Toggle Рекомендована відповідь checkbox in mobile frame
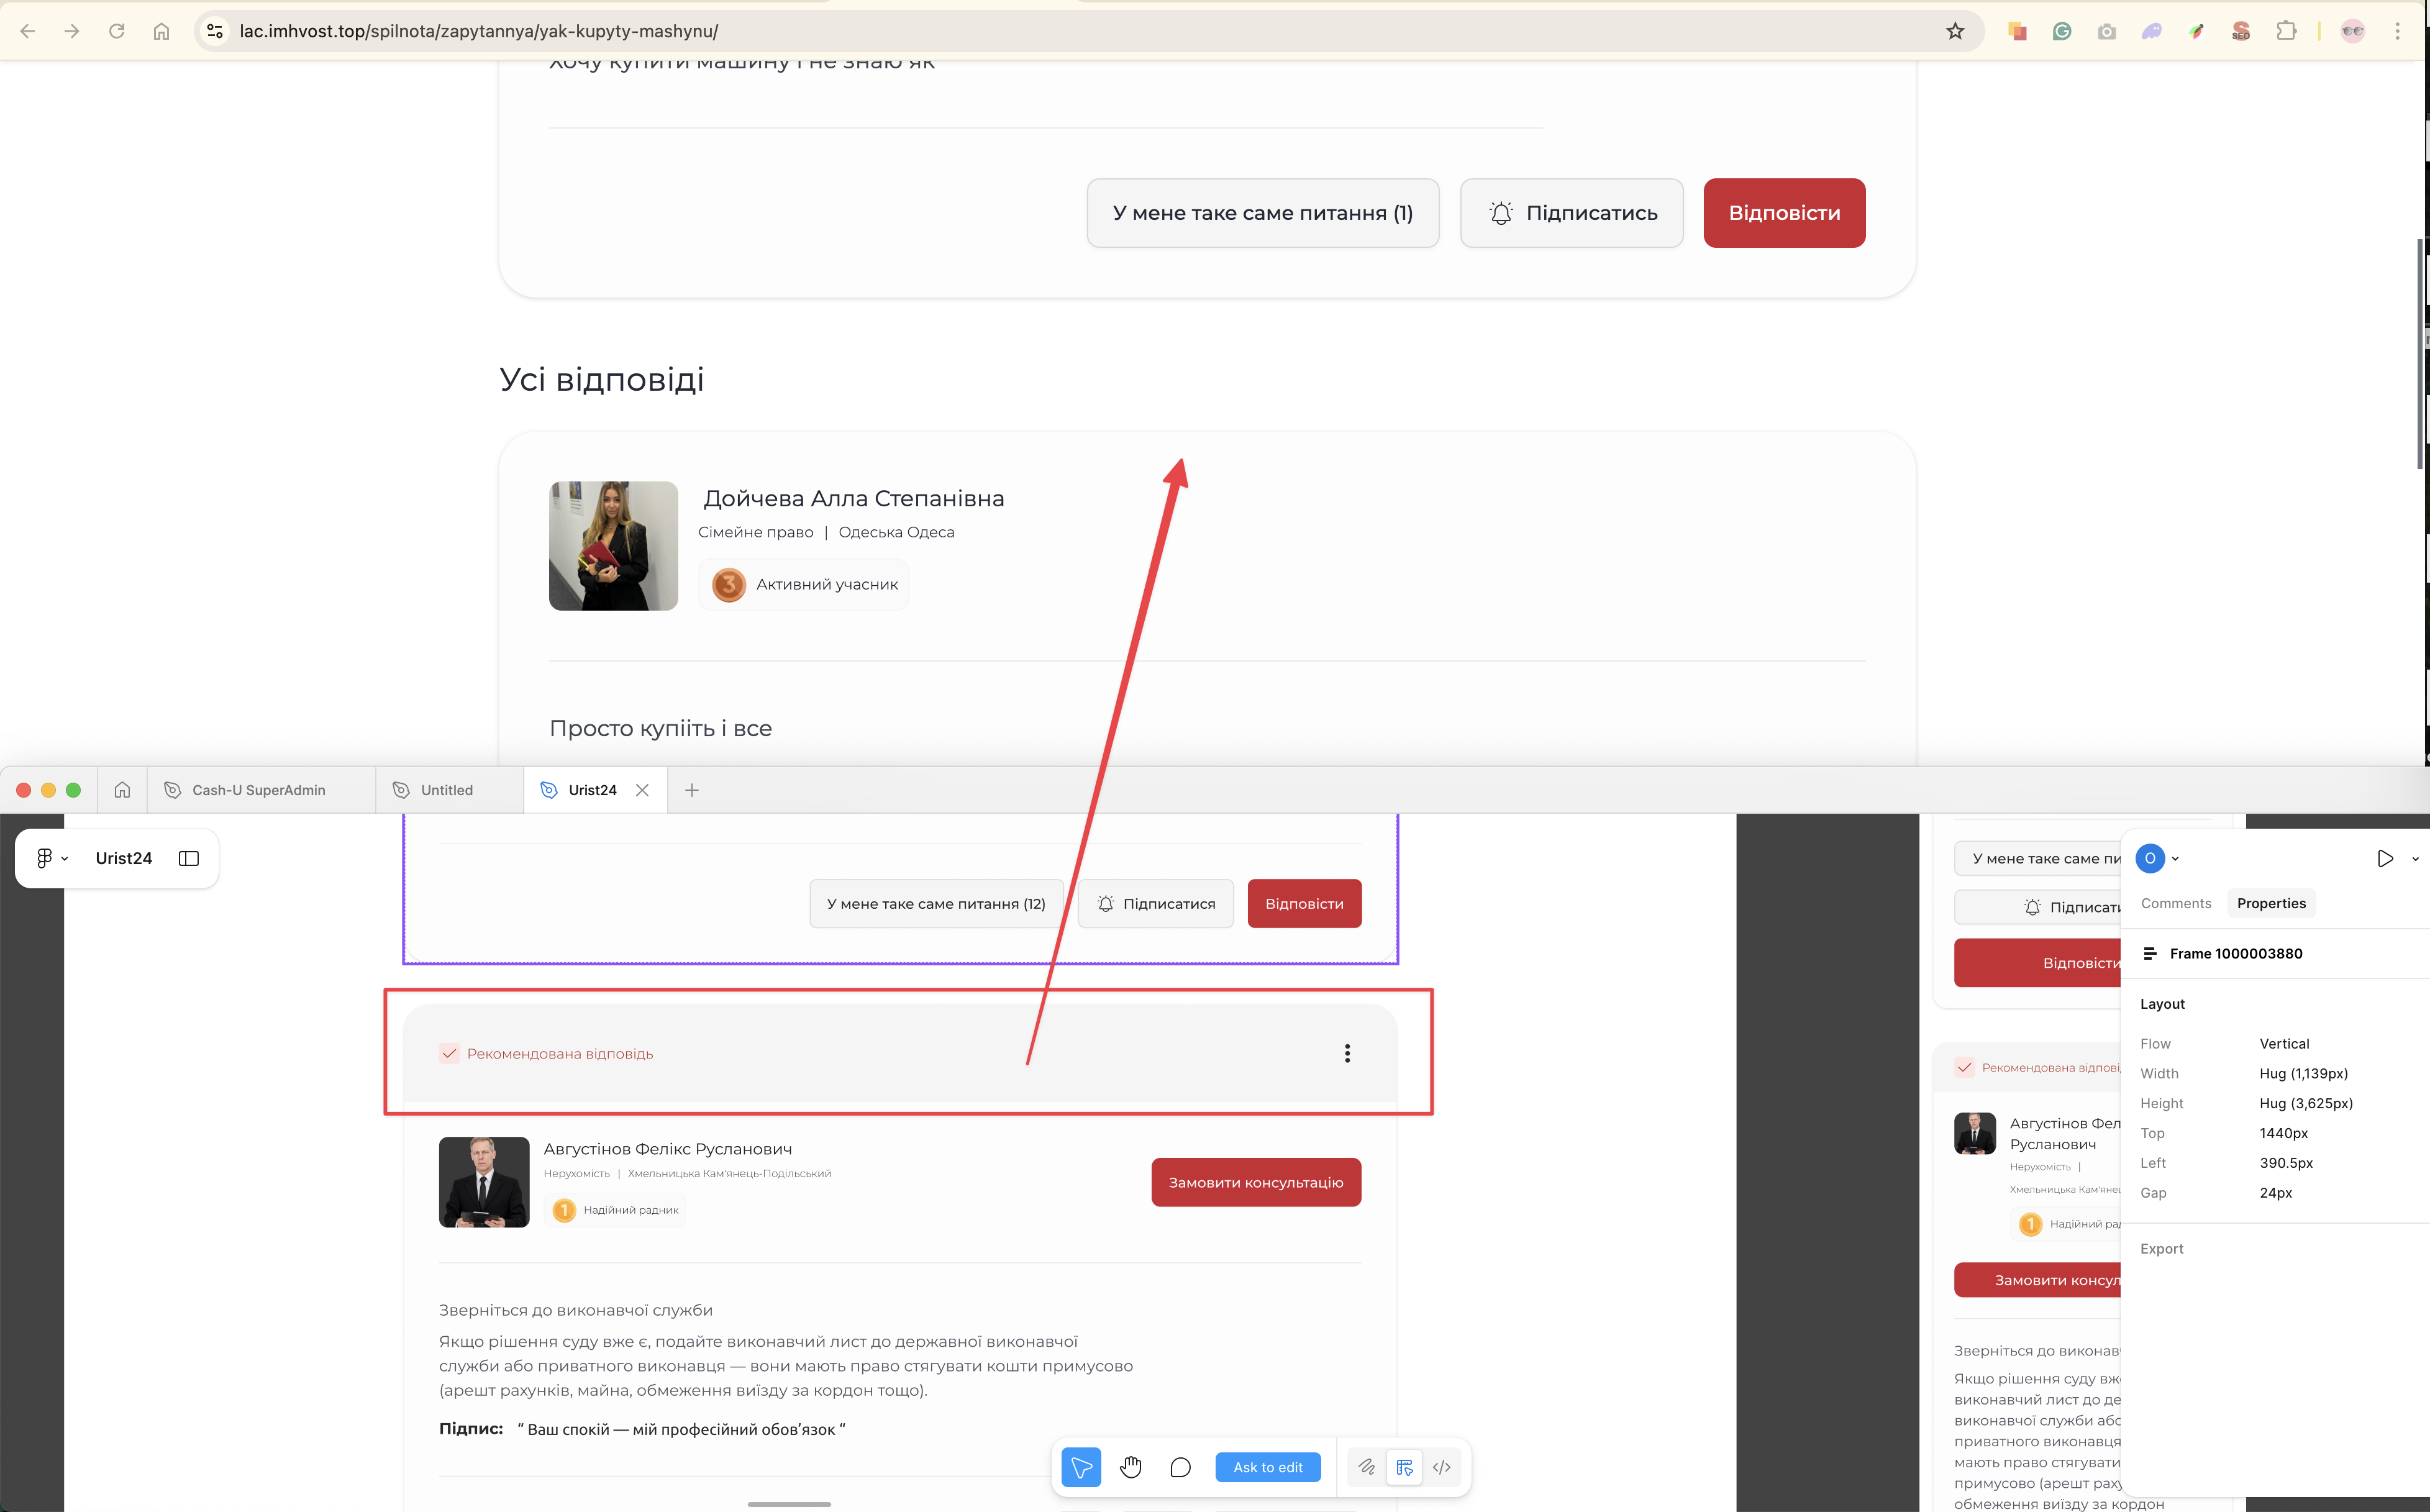 coord(1964,1067)
